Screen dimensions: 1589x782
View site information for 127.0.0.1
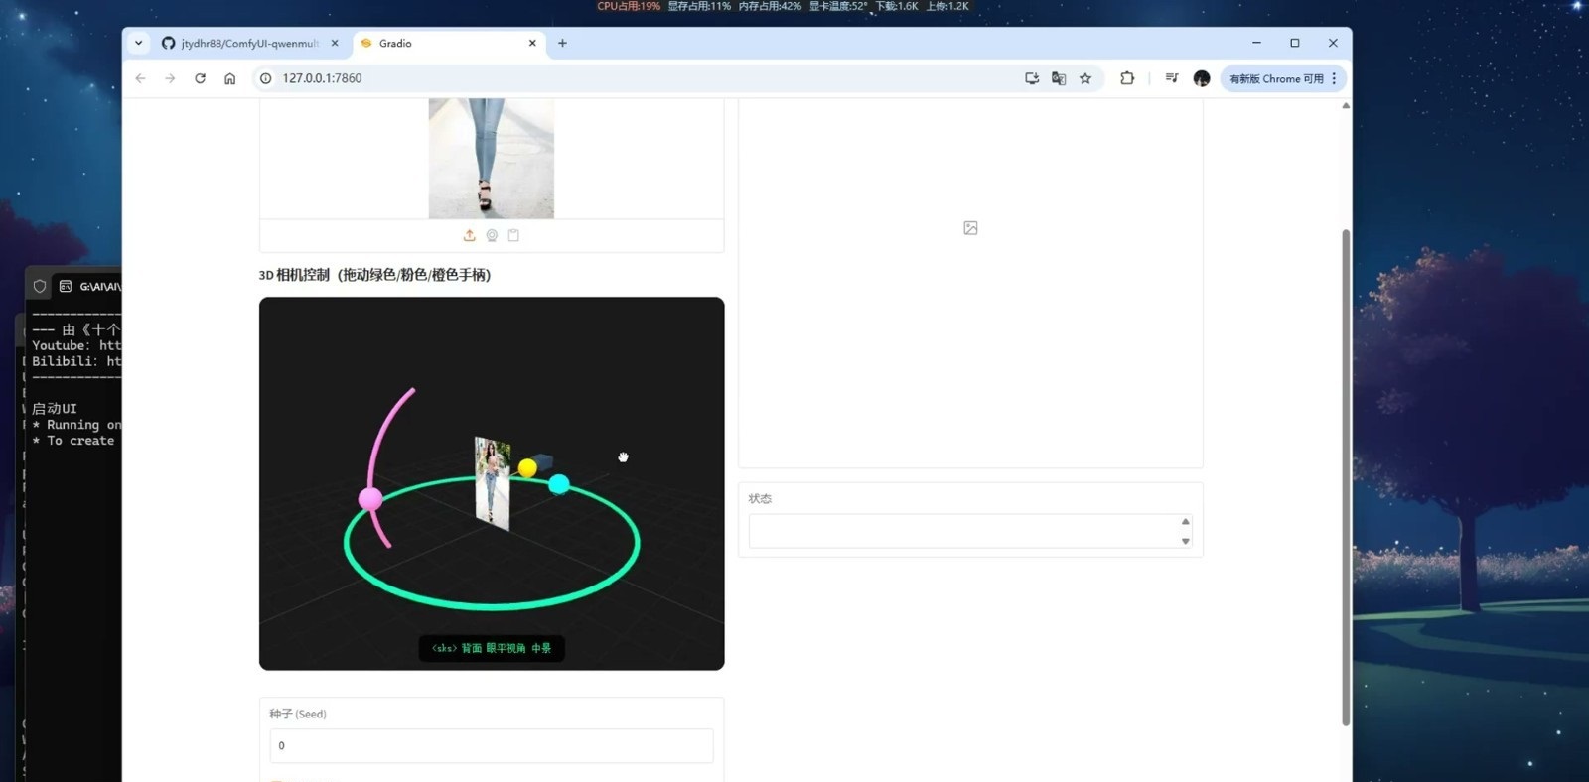coord(265,78)
